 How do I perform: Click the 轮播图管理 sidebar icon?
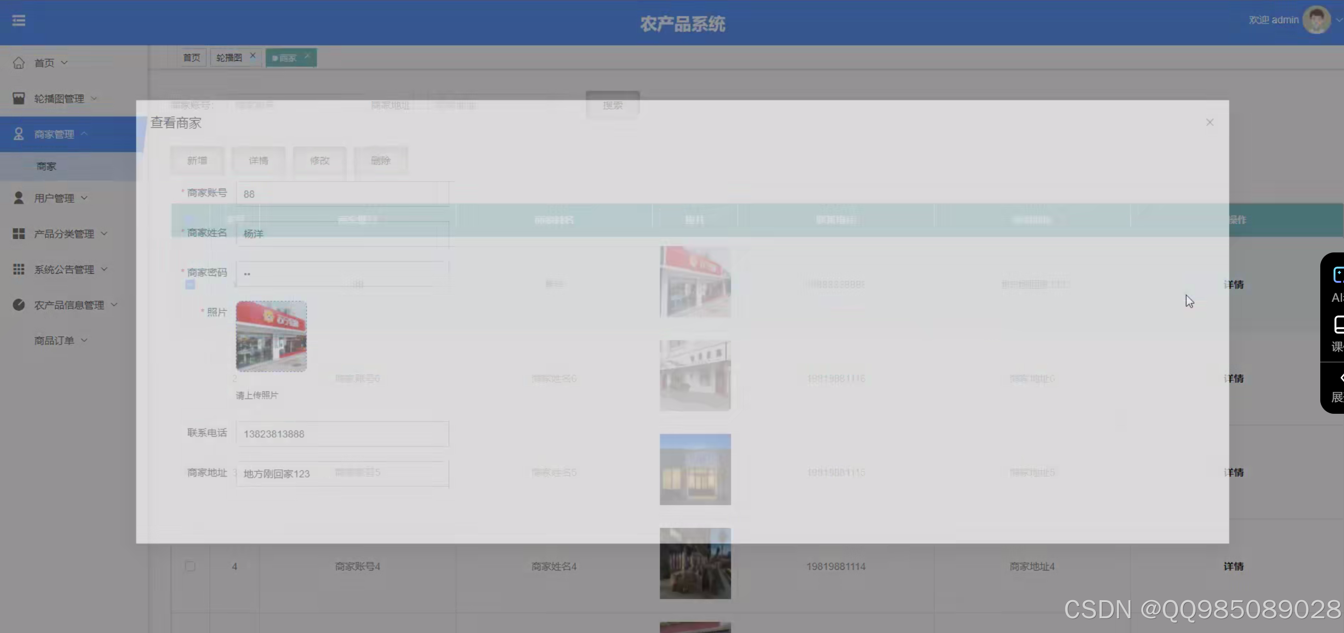coord(19,99)
